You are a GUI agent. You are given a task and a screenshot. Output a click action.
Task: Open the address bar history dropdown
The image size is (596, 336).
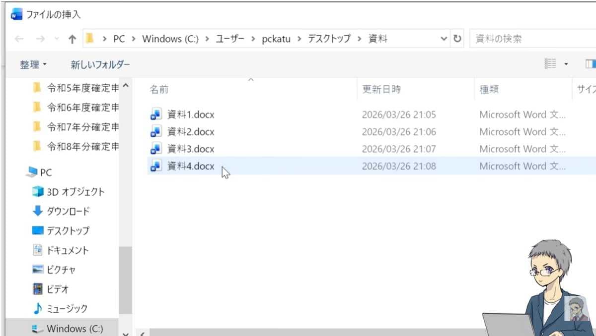point(444,39)
